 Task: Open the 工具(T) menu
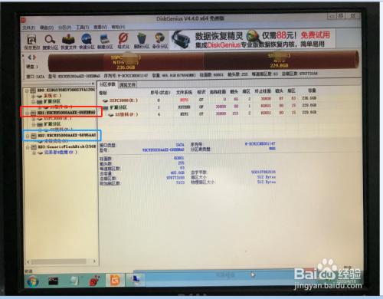pos(82,27)
